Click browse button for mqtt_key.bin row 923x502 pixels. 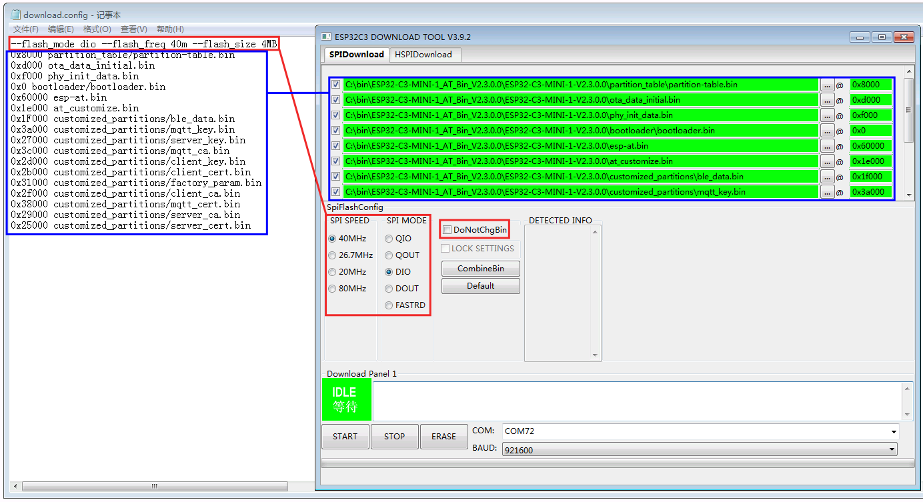click(x=827, y=193)
